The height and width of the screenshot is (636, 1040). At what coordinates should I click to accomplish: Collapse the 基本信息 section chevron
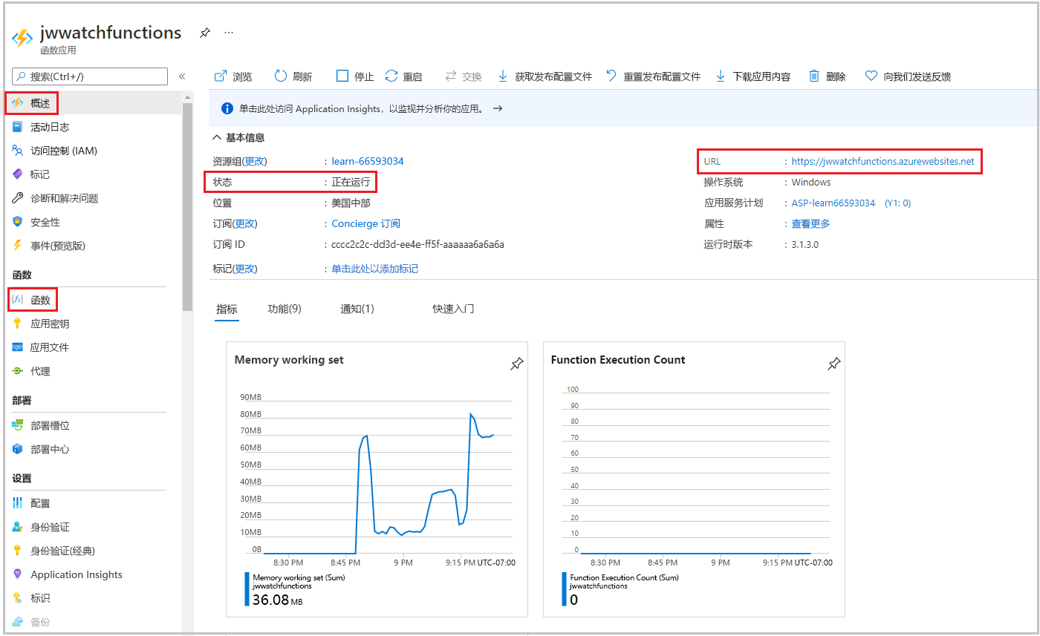217,137
